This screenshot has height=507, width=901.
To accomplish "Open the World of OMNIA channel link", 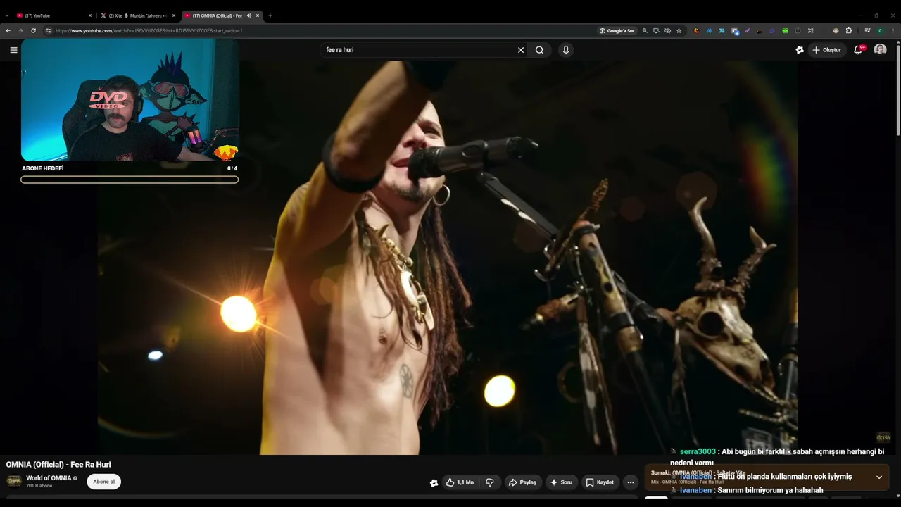I will point(49,478).
